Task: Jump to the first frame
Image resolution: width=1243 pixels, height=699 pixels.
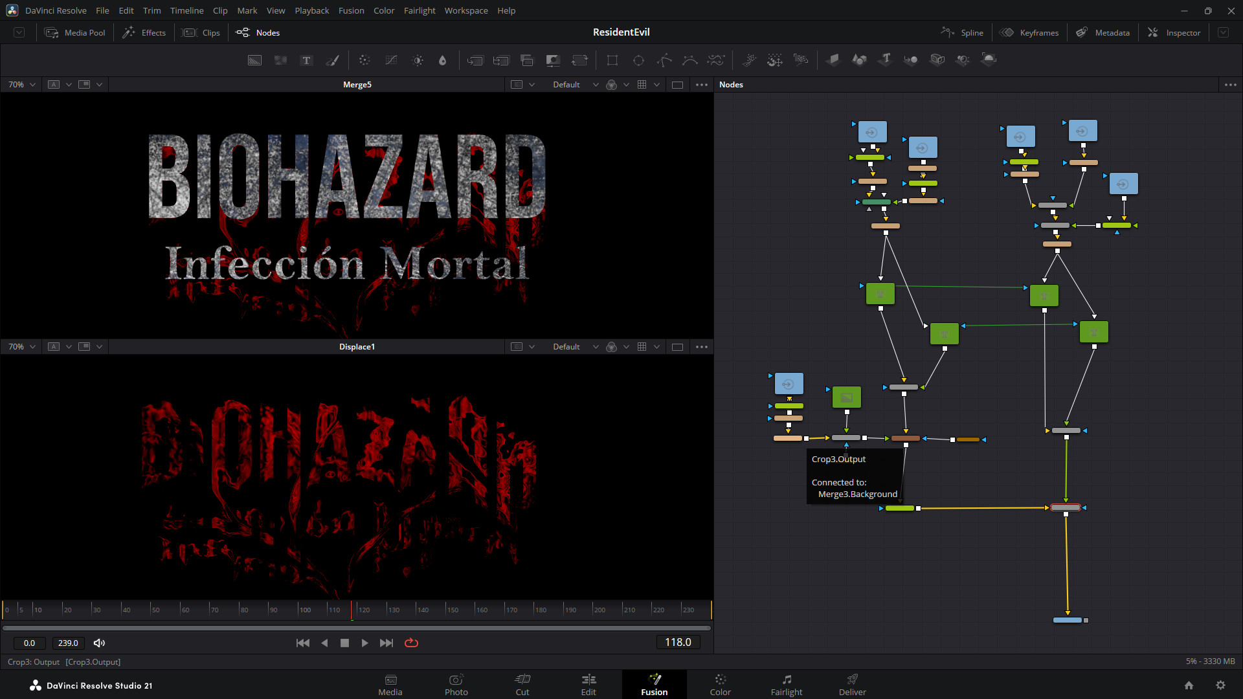Action: (302, 643)
